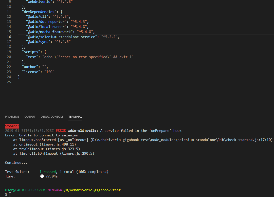Click the ontimeout timers.js:498:11 line

click(45, 144)
